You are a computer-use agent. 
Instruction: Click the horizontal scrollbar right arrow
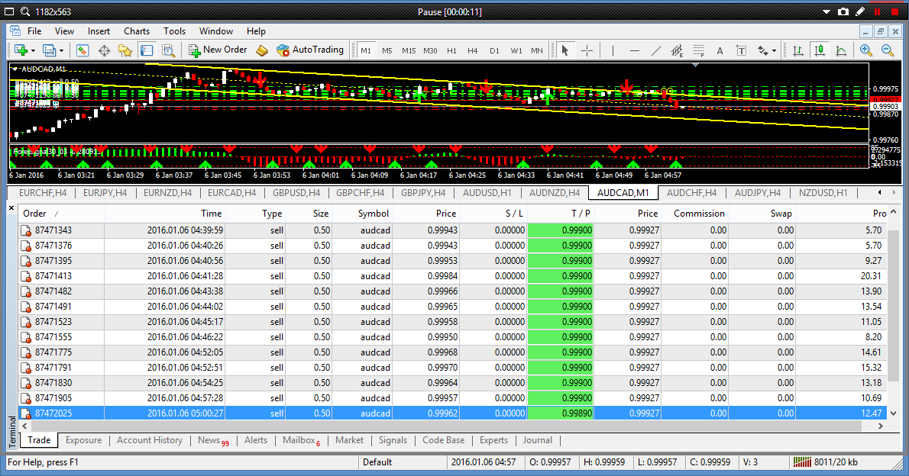(x=881, y=426)
